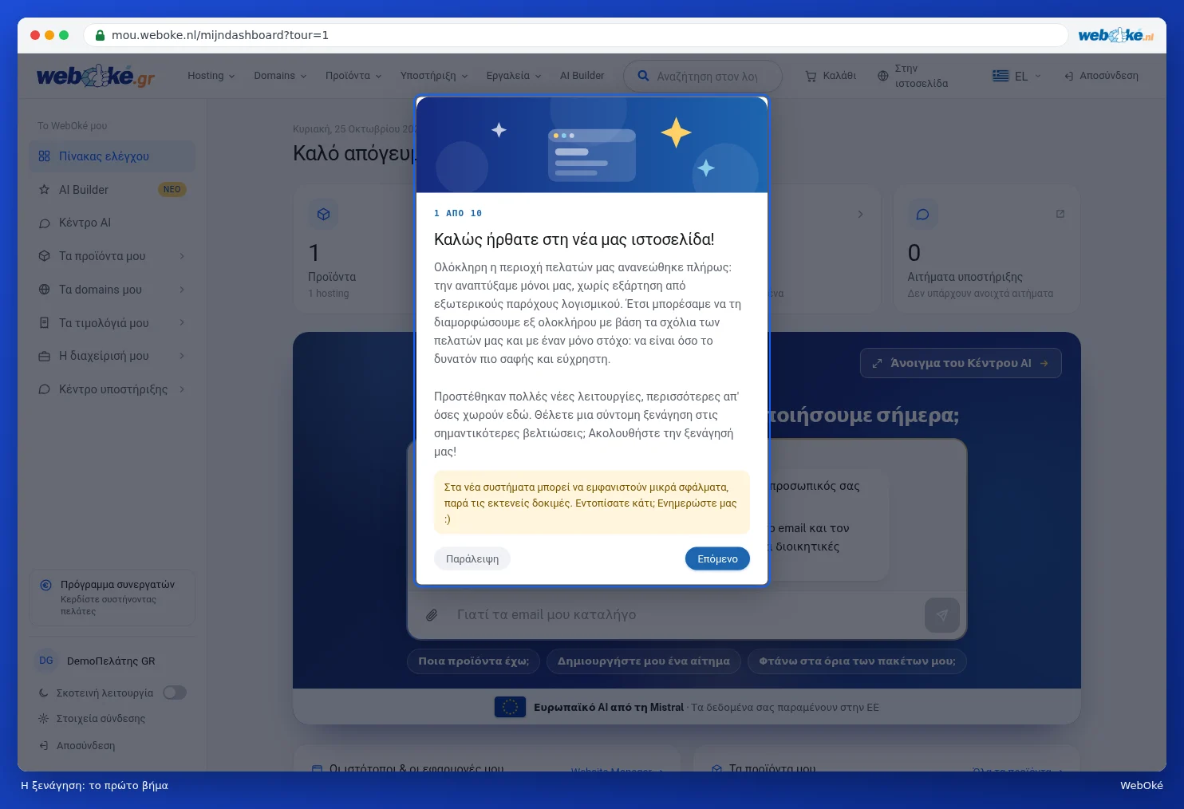Click the Δημιουργήστε μου ένα αίτημα chip

(x=644, y=661)
